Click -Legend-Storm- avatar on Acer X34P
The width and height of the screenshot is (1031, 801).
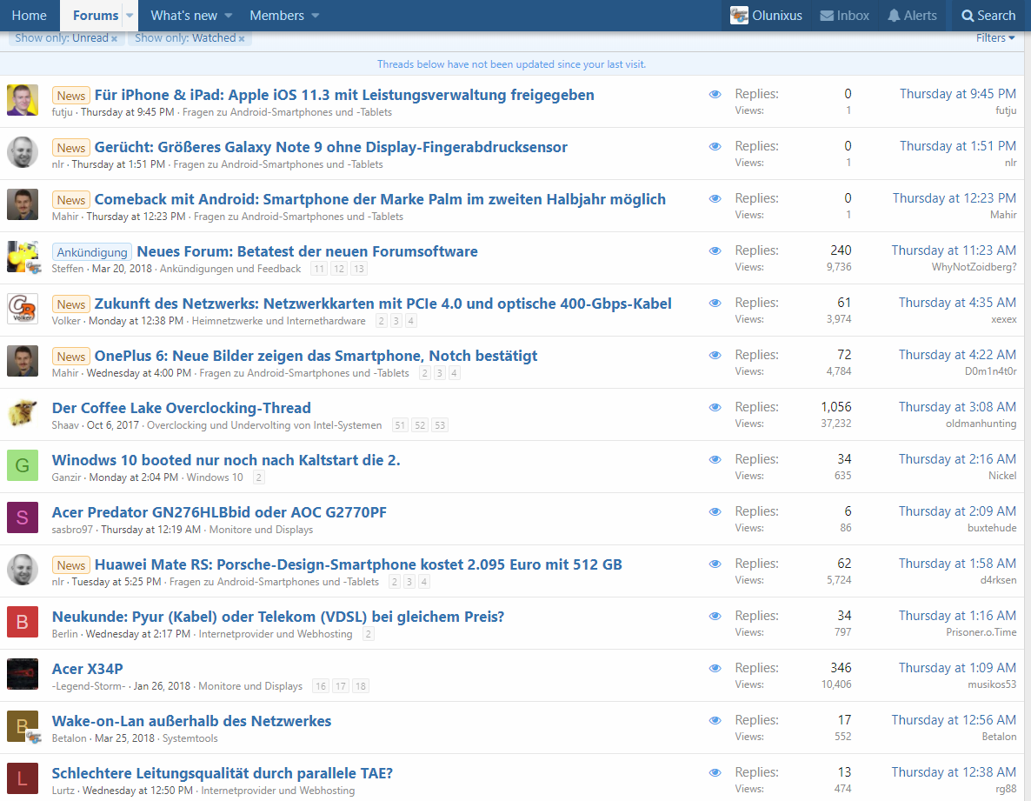point(23,674)
